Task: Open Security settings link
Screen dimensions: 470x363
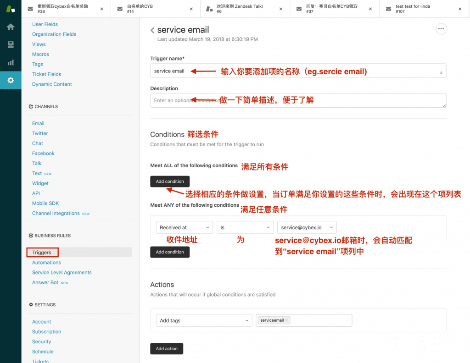Action: [41, 342]
